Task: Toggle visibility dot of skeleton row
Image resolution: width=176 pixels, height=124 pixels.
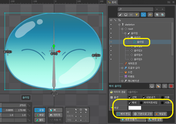Action: 111,24
